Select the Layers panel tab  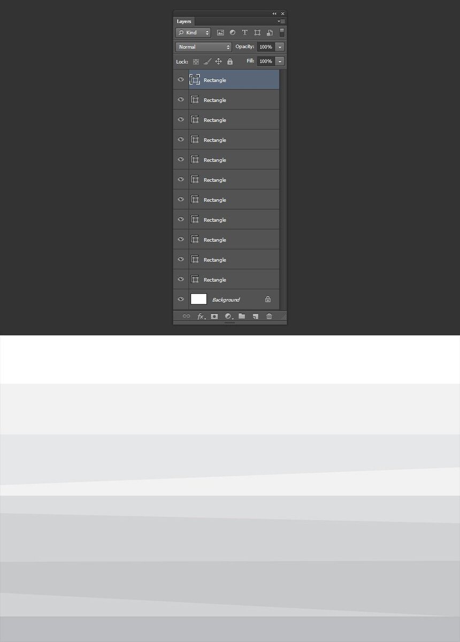[184, 21]
